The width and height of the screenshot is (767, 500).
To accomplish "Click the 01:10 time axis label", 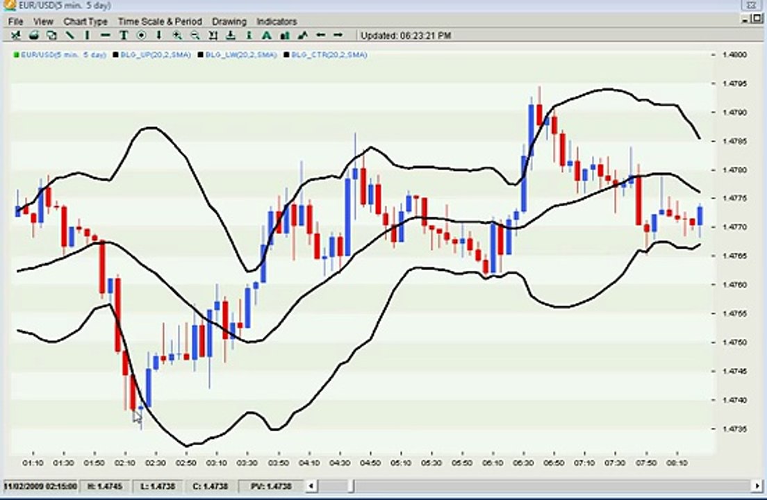I will [x=33, y=463].
